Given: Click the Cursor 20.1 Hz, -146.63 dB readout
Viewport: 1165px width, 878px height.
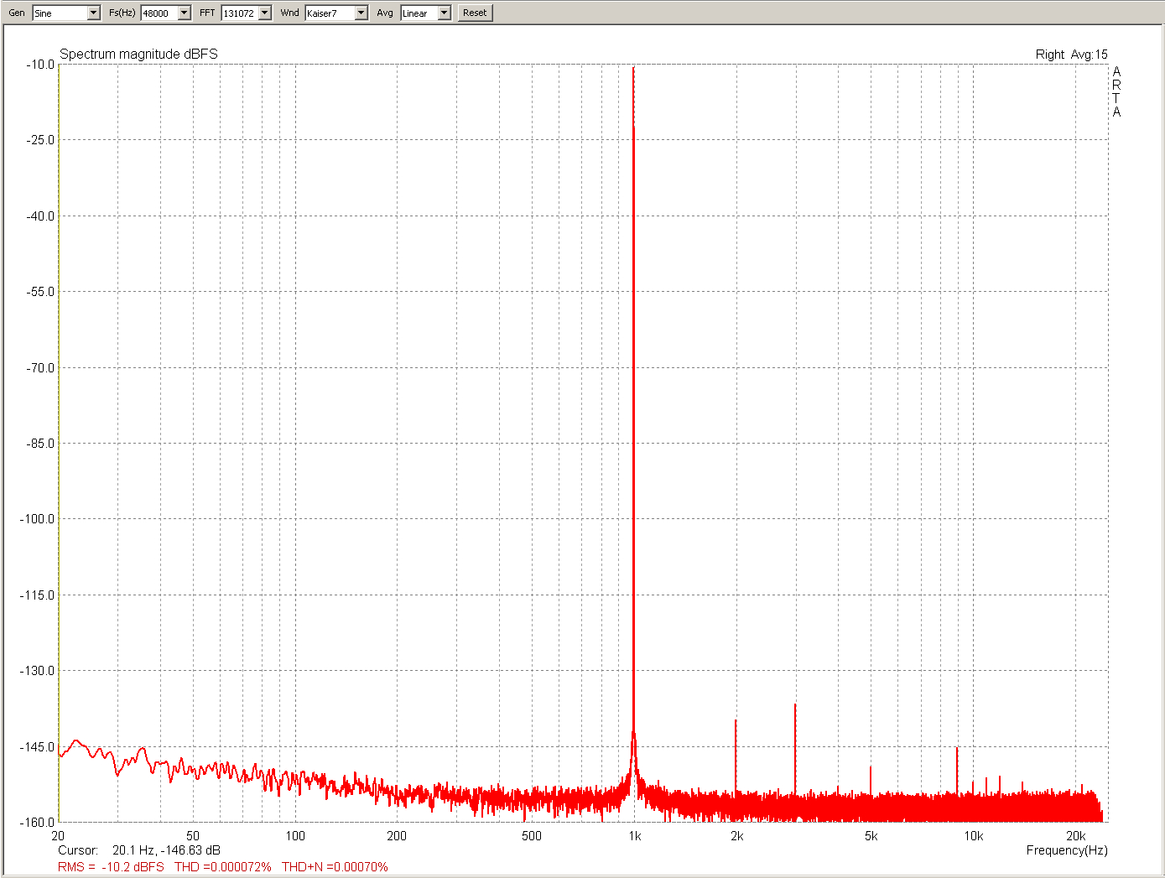Looking at the screenshot, I should 139,850.
